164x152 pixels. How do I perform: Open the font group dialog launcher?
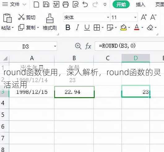click(157, 34)
